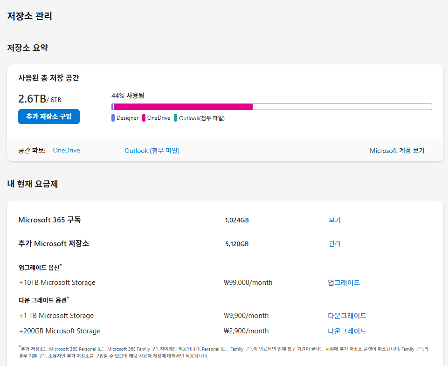Screen dimensions: 448x366
Task: Click the 추가 Microsoft 저장소 row label
Action: [54, 243]
